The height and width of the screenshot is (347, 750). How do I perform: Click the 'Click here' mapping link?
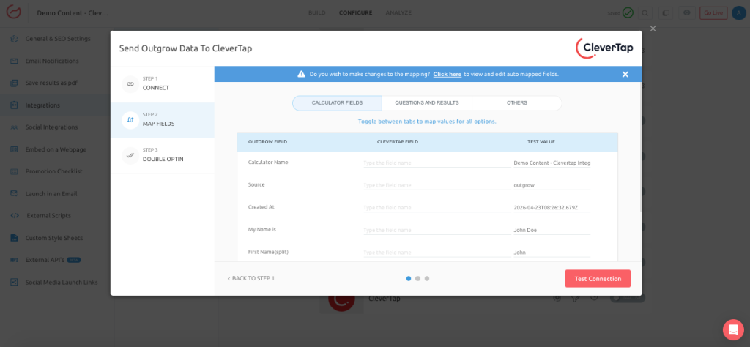point(448,74)
